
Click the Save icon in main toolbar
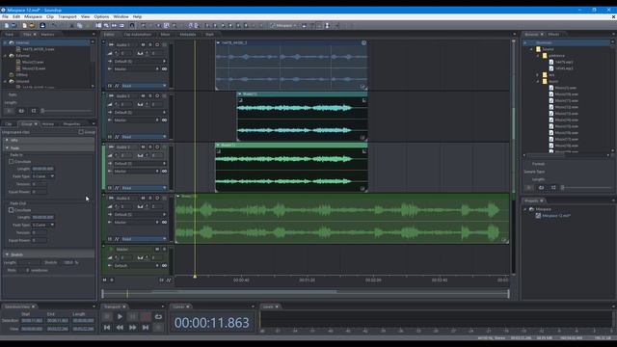click(42, 26)
